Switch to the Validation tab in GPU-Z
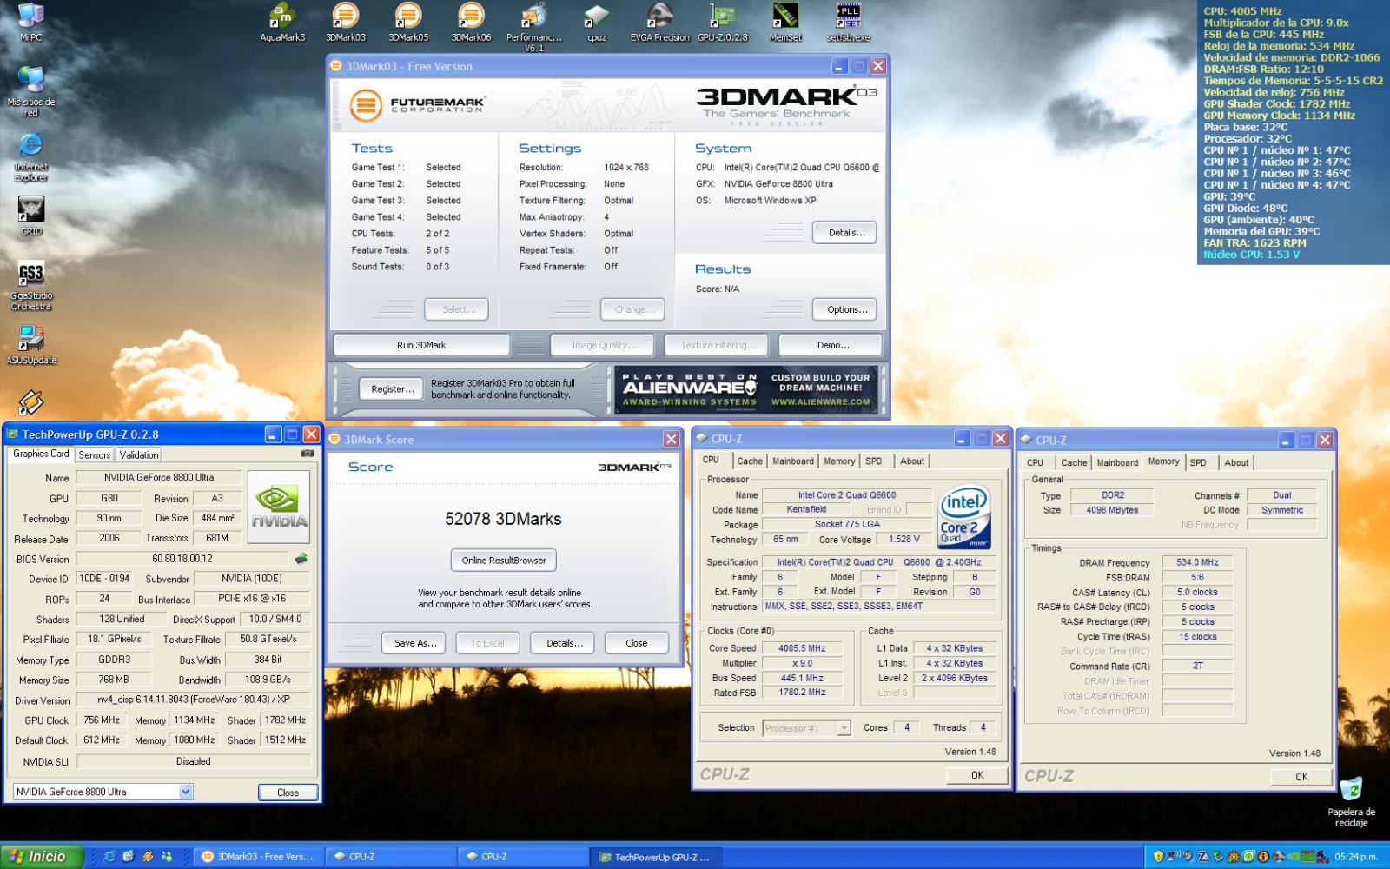1390x869 pixels. tap(139, 454)
